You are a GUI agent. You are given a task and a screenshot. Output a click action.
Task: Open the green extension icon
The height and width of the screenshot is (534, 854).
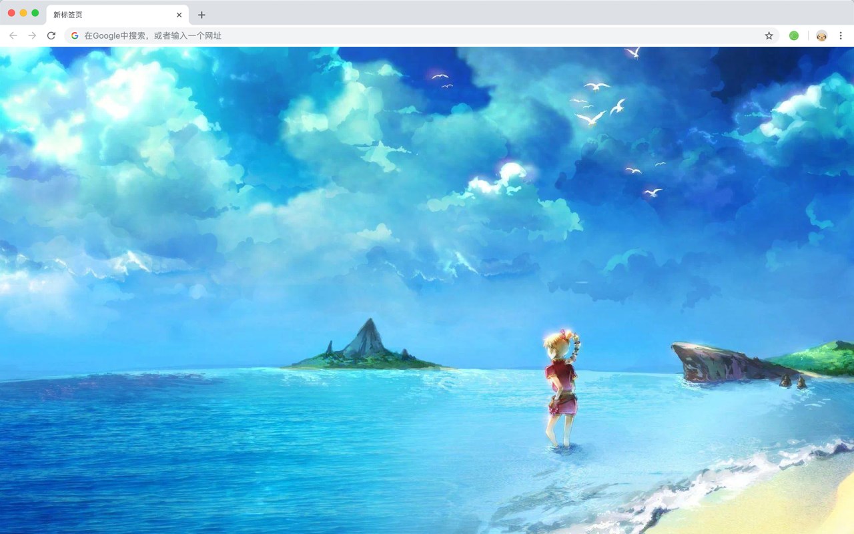click(794, 35)
